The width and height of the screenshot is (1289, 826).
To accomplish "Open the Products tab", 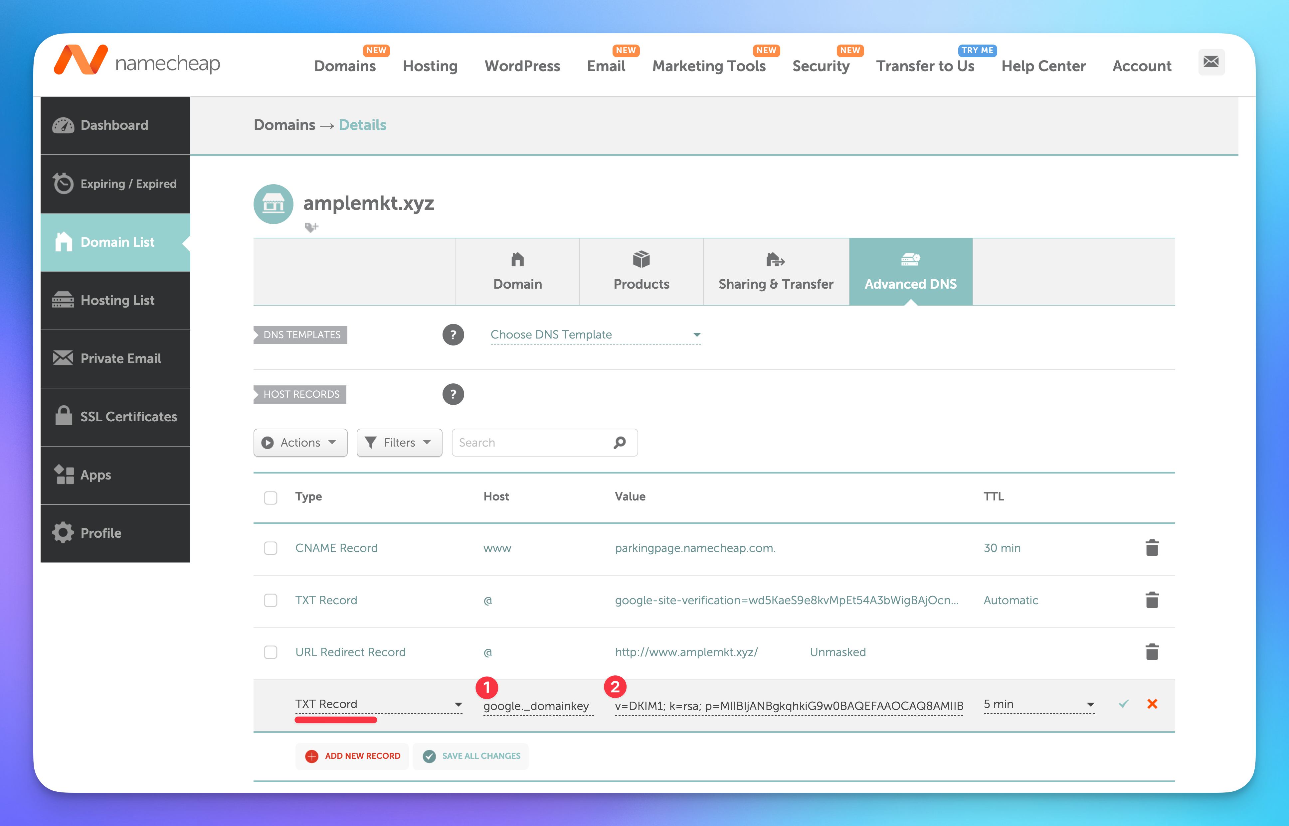I will pos(641,272).
